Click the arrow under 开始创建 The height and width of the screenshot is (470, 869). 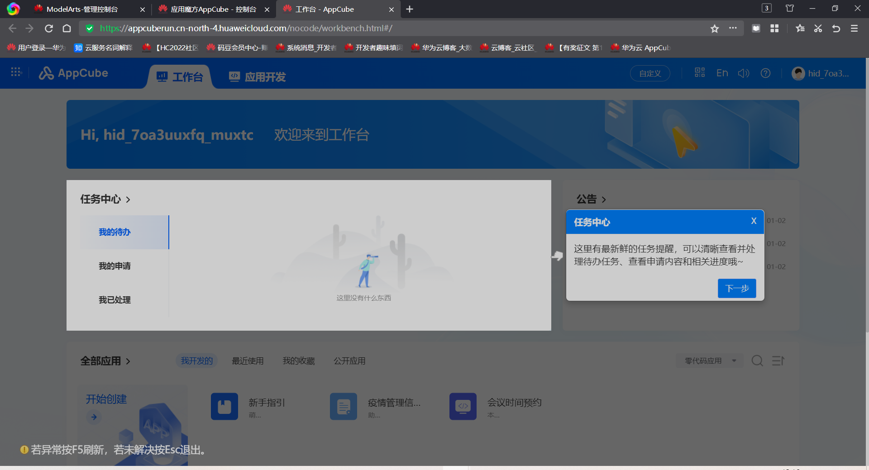[94, 417]
